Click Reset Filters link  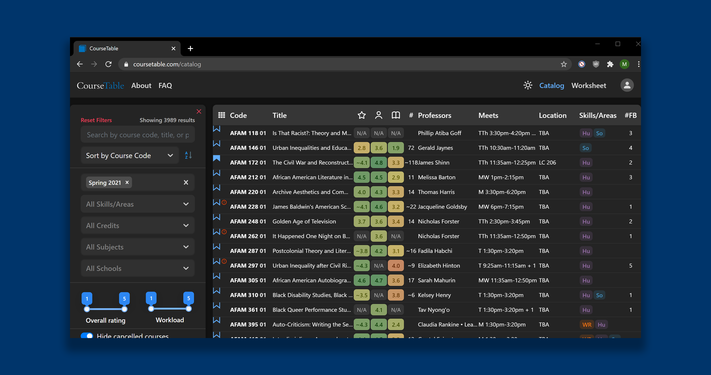(96, 120)
